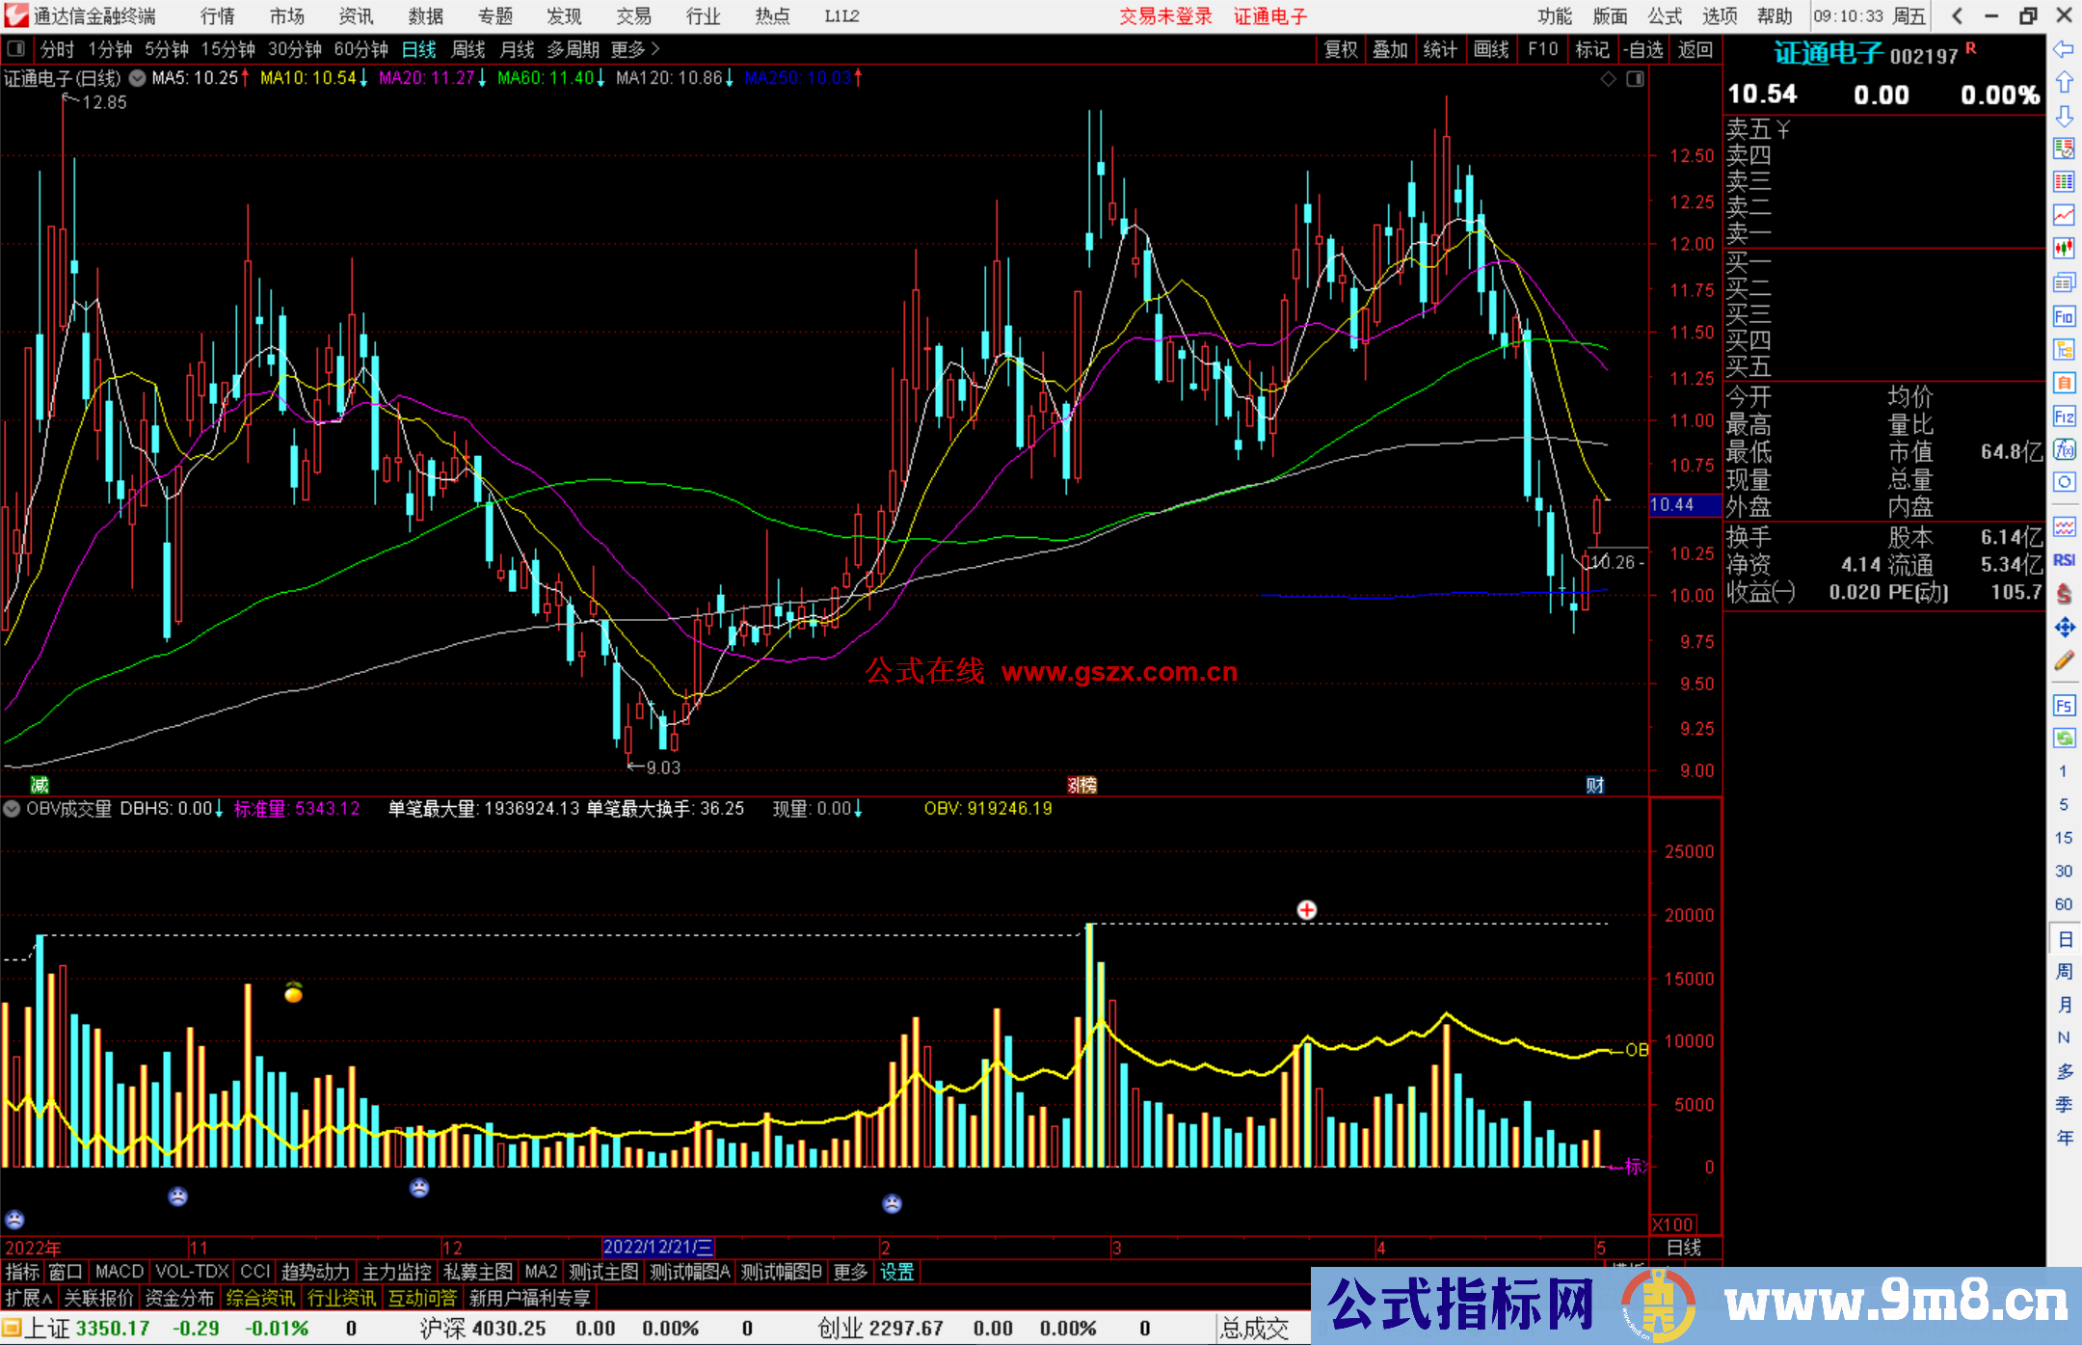Expand the 扩展 panel at bottom
This screenshot has height=1345, width=2082.
click(29, 1298)
